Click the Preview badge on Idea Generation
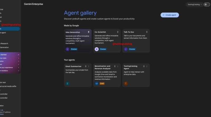The image size is (211, 117). click(x=74, y=49)
